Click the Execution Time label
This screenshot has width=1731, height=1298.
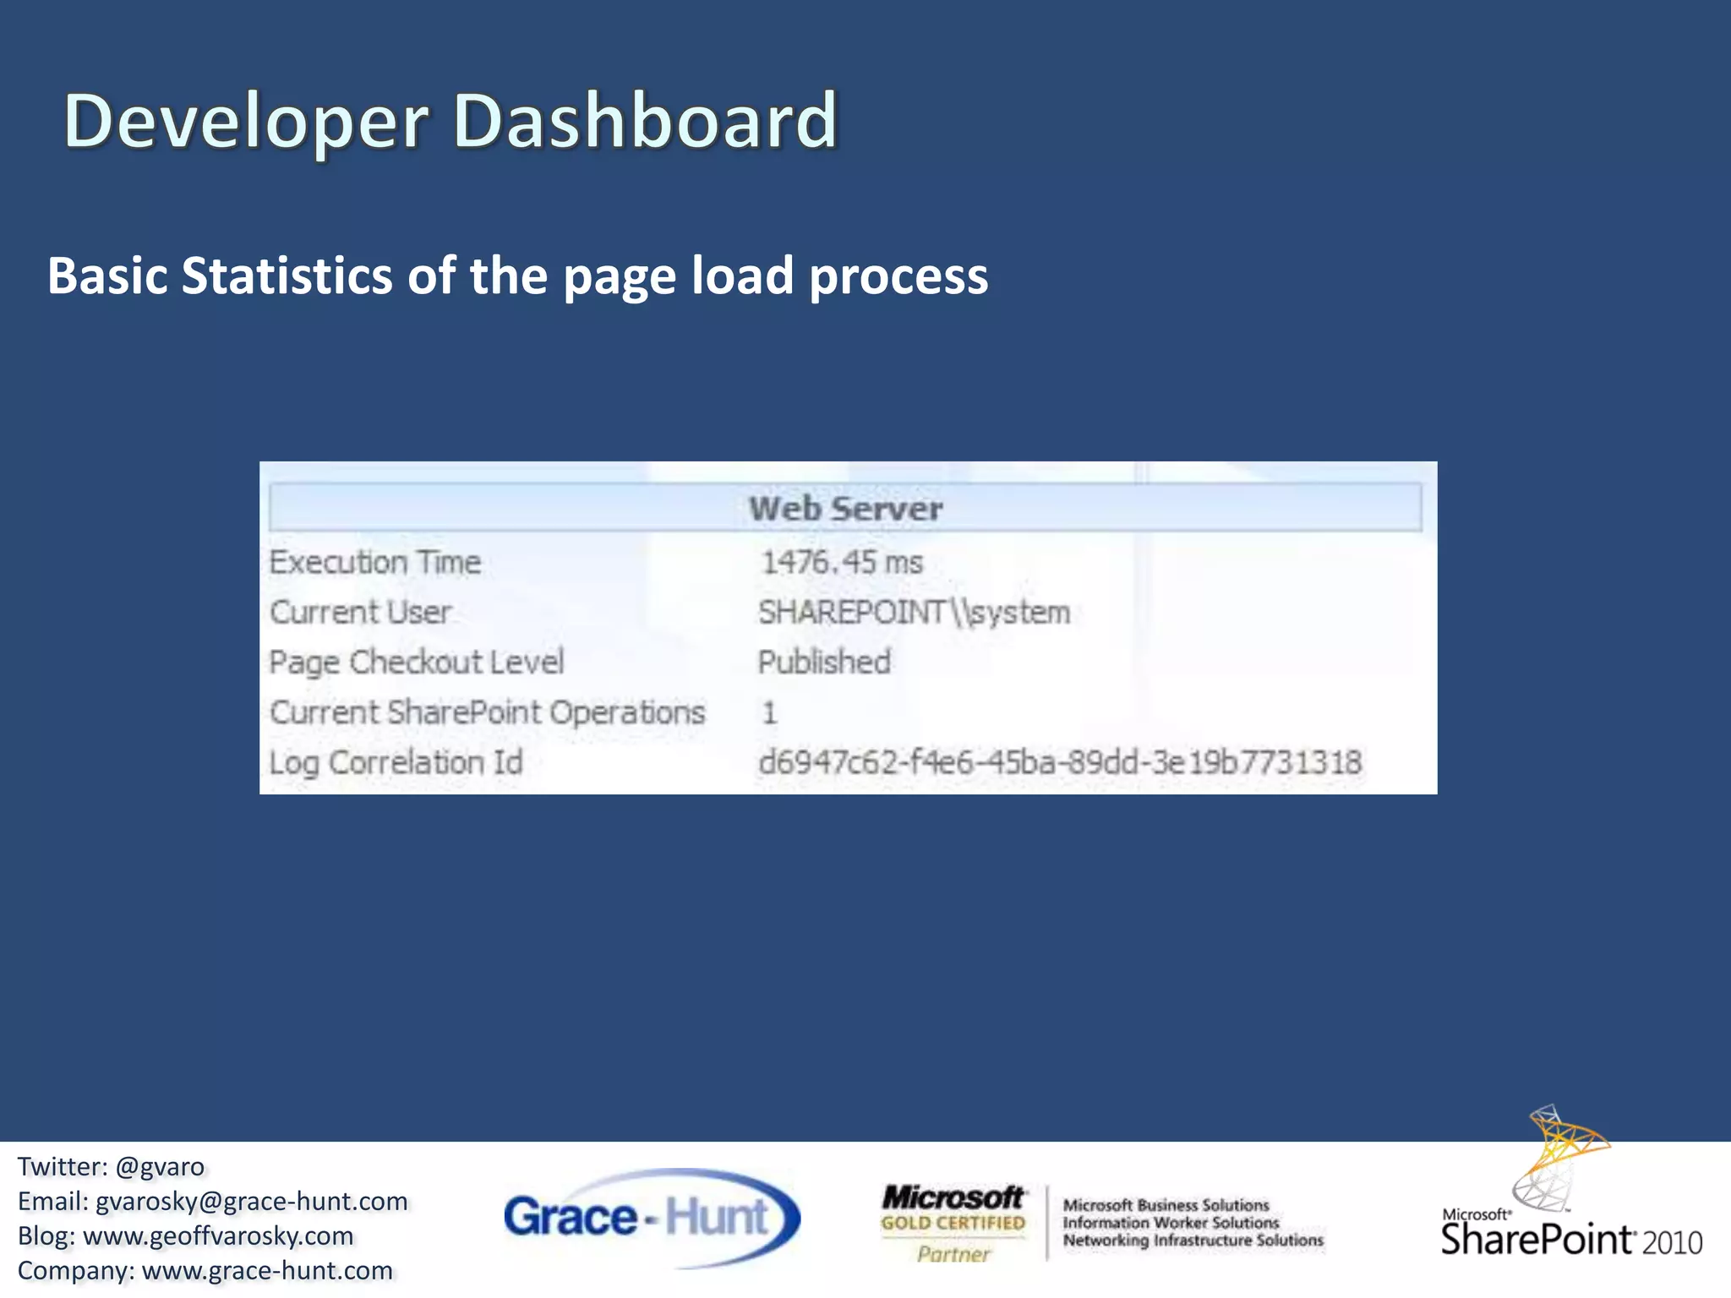coord(374,562)
